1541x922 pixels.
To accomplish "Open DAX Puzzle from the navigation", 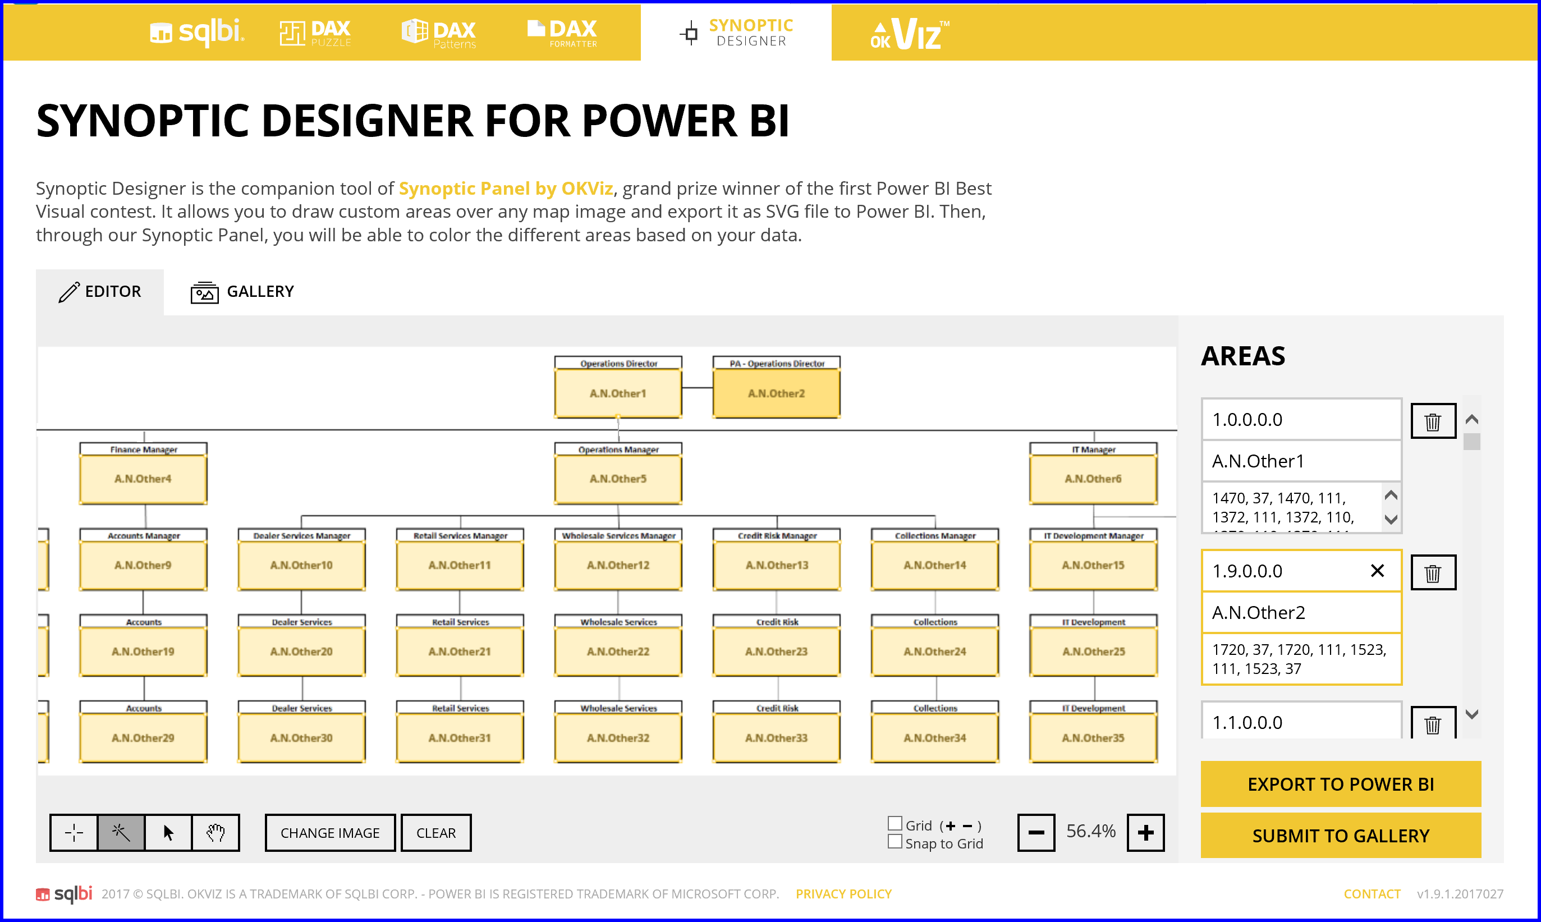I will [x=315, y=33].
